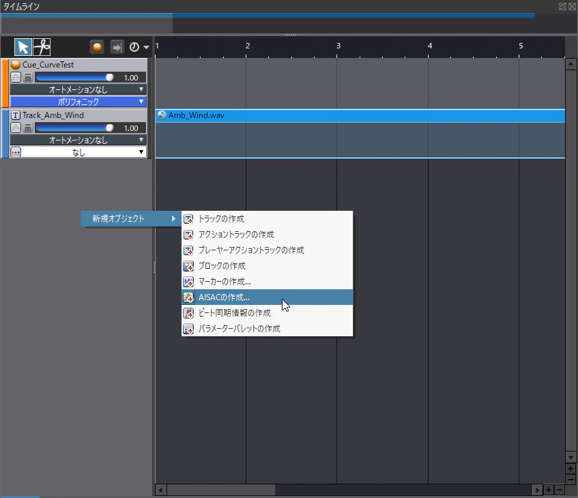Choose マーカーの作成... menu item
The width and height of the screenshot is (578, 498).
(268, 282)
